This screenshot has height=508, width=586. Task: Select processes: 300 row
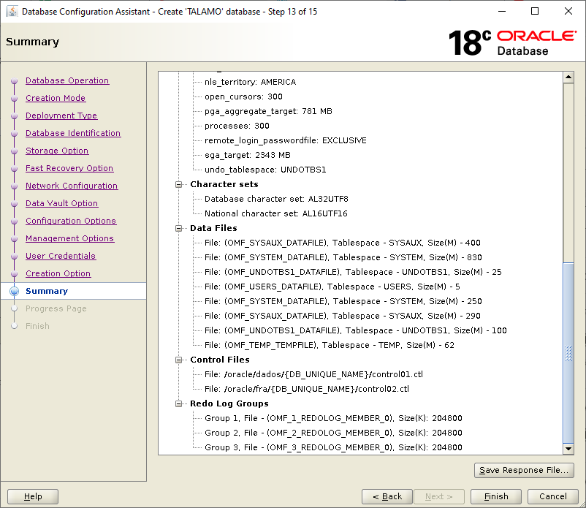237,126
